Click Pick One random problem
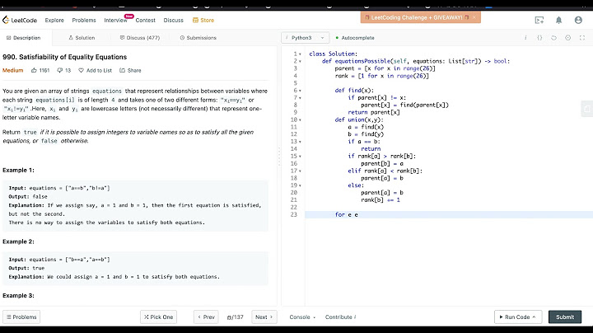This screenshot has height=333, width=593. 158,317
